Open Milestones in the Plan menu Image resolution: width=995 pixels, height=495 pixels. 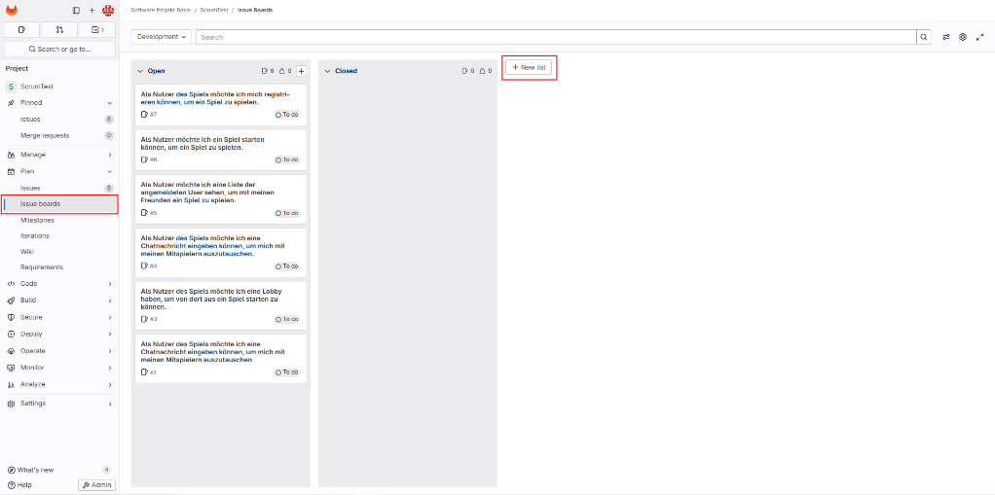[37, 220]
